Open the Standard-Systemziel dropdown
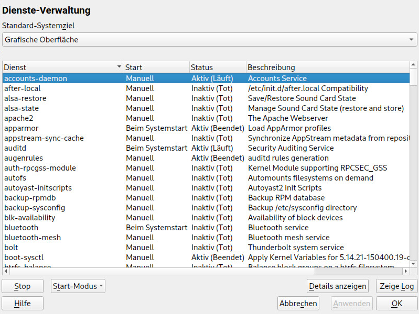 coord(209,39)
